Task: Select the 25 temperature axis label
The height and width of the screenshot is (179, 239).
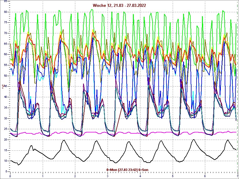Action: click(5, 129)
